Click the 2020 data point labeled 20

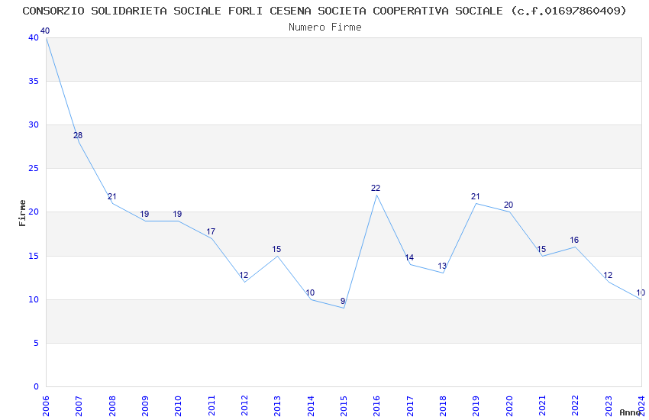click(509, 212)
